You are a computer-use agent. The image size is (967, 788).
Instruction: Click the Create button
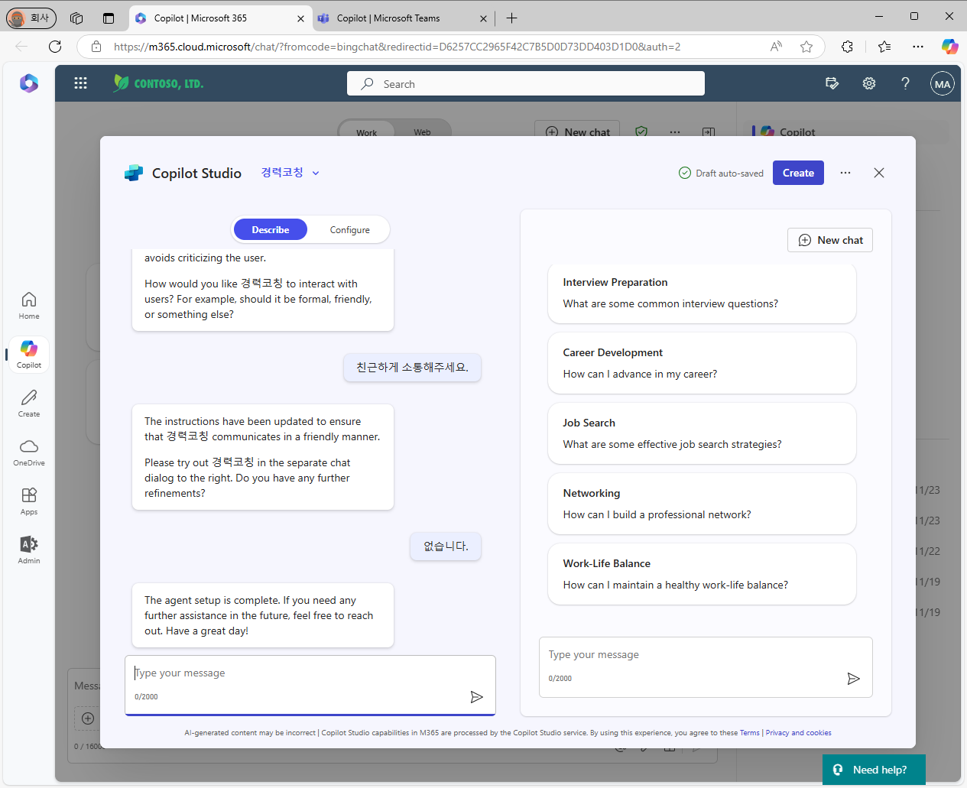[x=798, y=173]
